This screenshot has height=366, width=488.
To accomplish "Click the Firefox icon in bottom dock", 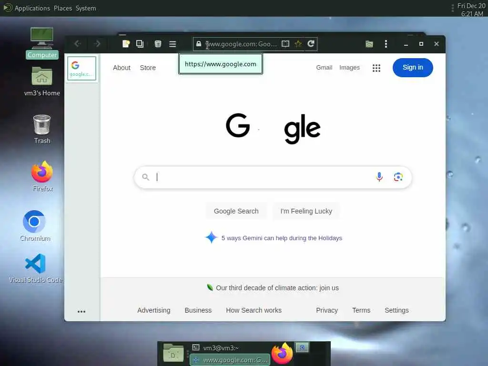I will point(282,353).
